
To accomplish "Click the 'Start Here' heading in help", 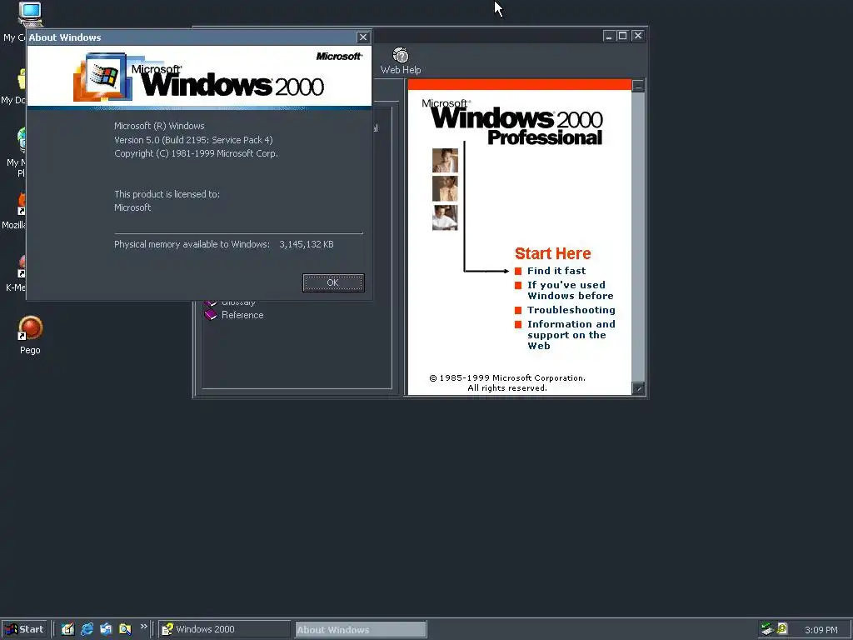I will (553, 253).
